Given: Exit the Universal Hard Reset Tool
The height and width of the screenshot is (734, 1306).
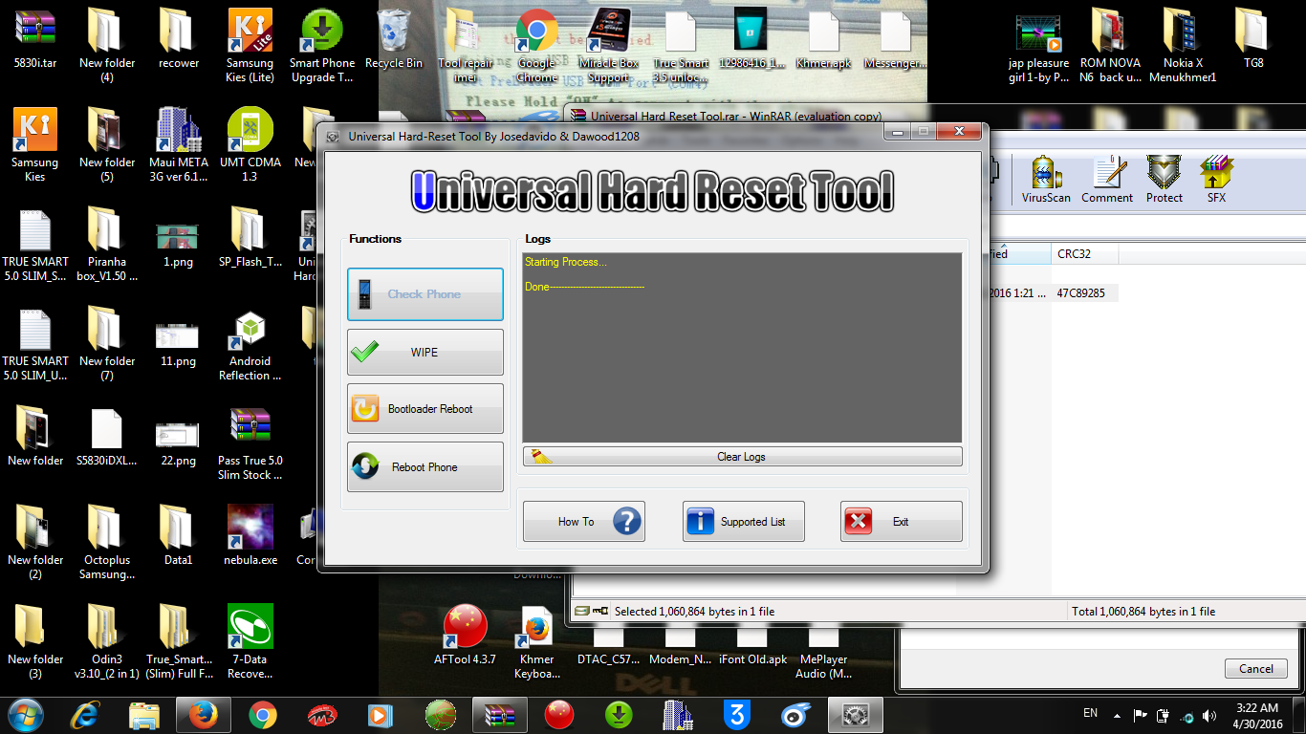Looking at the screenshot, I should point(901,522).
